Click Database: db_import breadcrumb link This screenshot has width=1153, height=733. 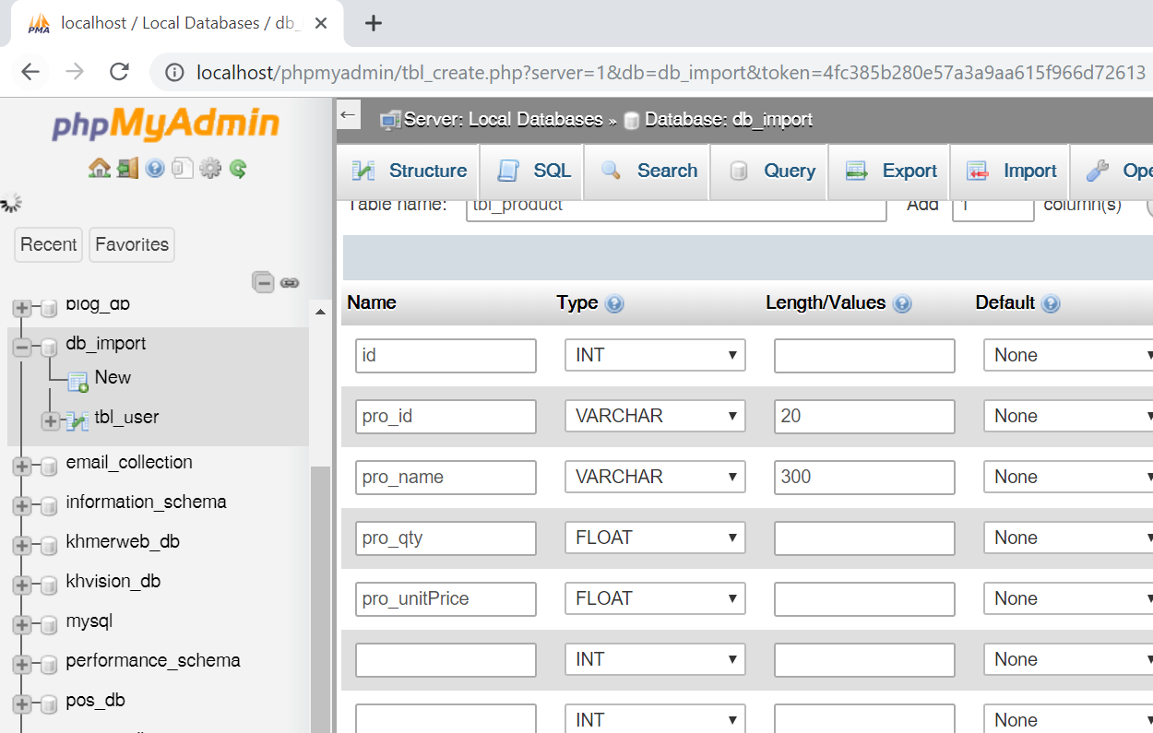729,120
